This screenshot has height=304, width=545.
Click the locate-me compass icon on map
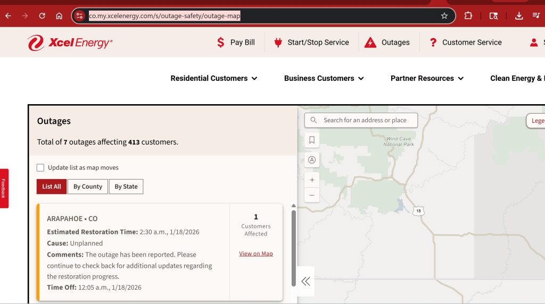[x=312, y=160]
